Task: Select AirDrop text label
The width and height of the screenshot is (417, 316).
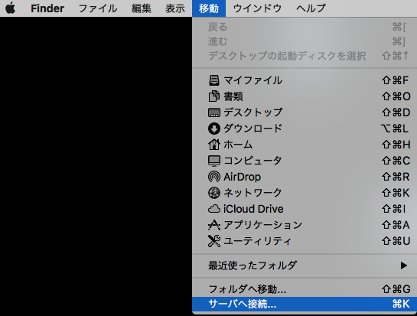Action: coord(243,177)
